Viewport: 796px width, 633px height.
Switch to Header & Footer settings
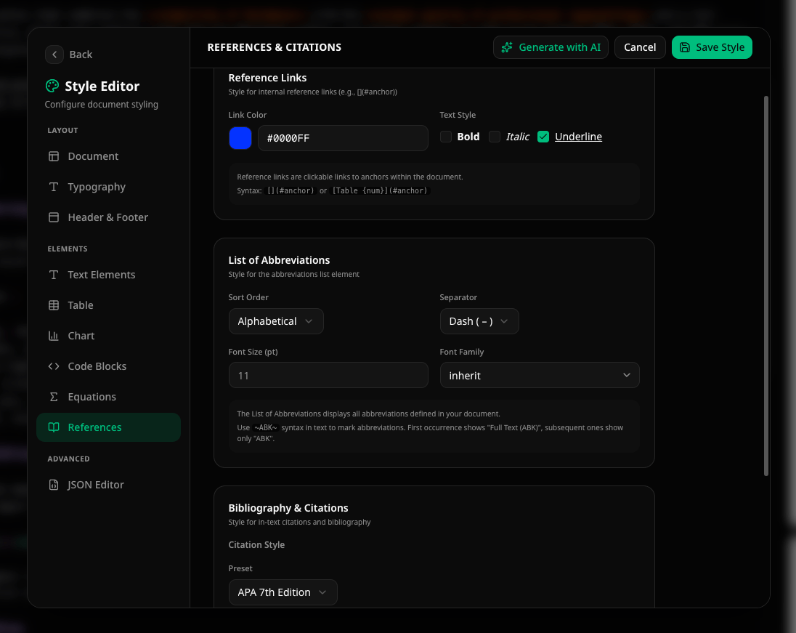tap(109, 217)
